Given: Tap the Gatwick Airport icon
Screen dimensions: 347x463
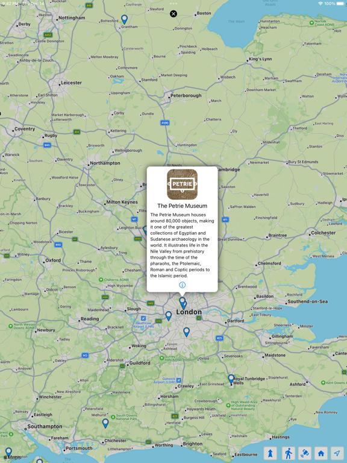Looking at the screenshot, I should (178, 380).
